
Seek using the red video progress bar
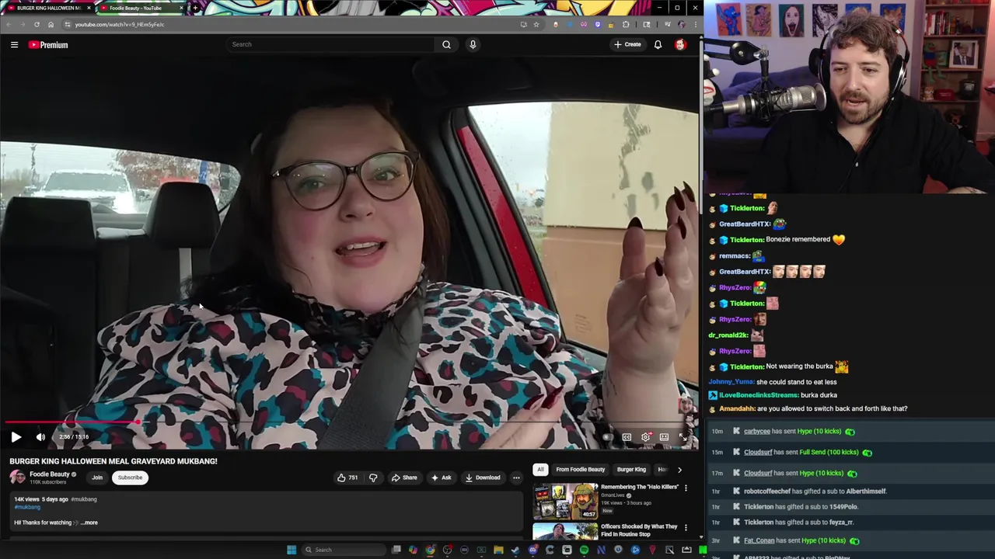350,423
